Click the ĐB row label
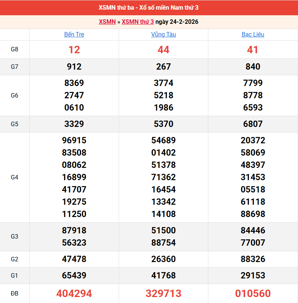This screenshot has width=298, height=303. click(x=15, y=294)
